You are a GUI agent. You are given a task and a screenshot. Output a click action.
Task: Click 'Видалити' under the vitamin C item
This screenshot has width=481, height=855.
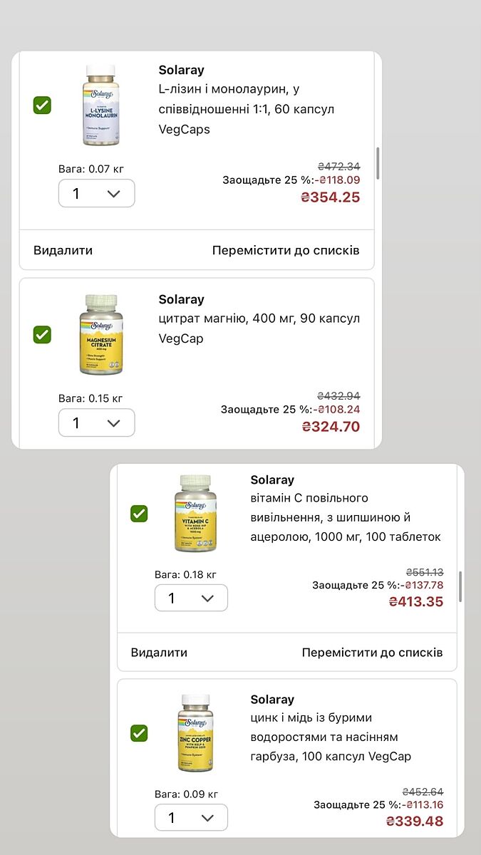[x=159, y=653]
